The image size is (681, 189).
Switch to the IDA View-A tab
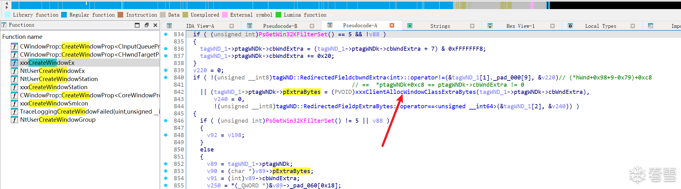click(x=200, y=26)
